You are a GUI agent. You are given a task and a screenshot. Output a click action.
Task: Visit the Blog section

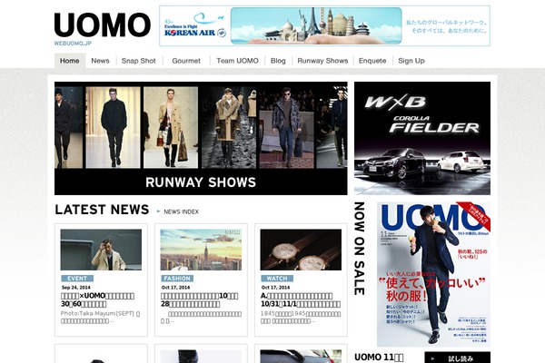tap(278, 61)
